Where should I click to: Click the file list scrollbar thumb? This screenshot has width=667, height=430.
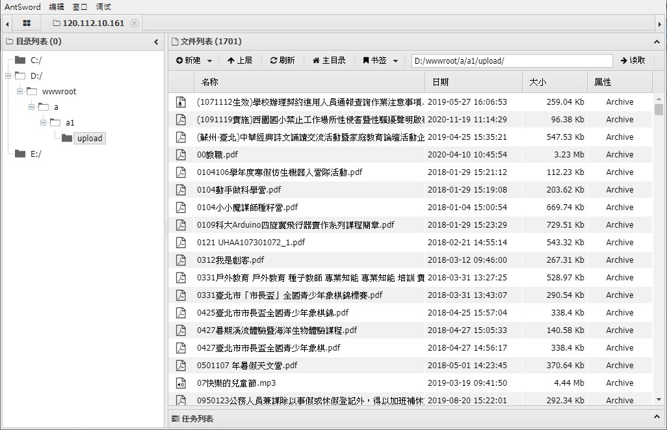pos(659,109)
